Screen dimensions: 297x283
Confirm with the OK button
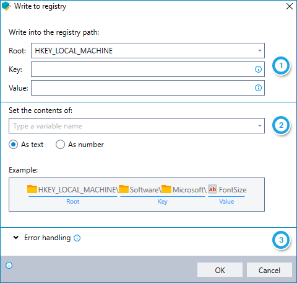click(220, 270)
